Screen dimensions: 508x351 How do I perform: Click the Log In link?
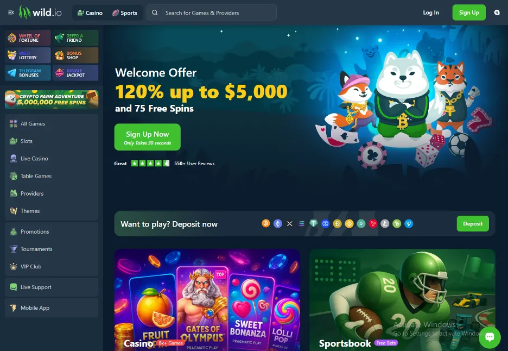431,12
